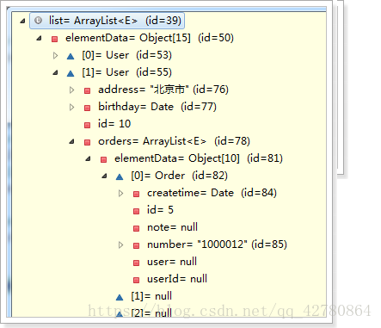The height and width of the screenshot is (328, 381).
Task: Collapse the orders ArrayList node
Action: [x=72, y=141]
